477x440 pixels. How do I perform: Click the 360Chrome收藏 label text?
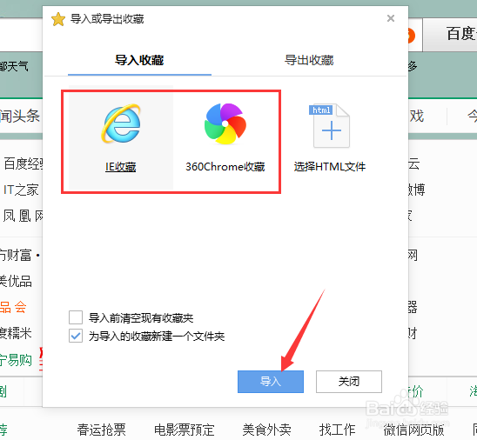pos(225,167)
